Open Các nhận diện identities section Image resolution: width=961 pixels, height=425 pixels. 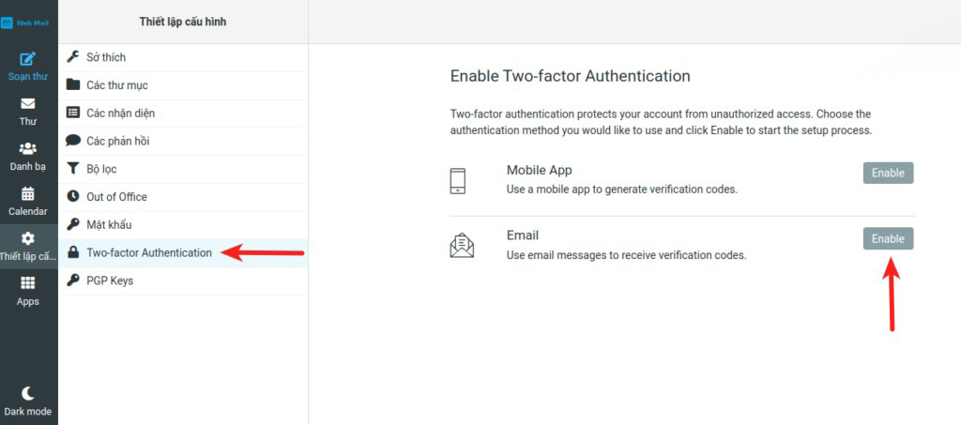pos(120,114)
